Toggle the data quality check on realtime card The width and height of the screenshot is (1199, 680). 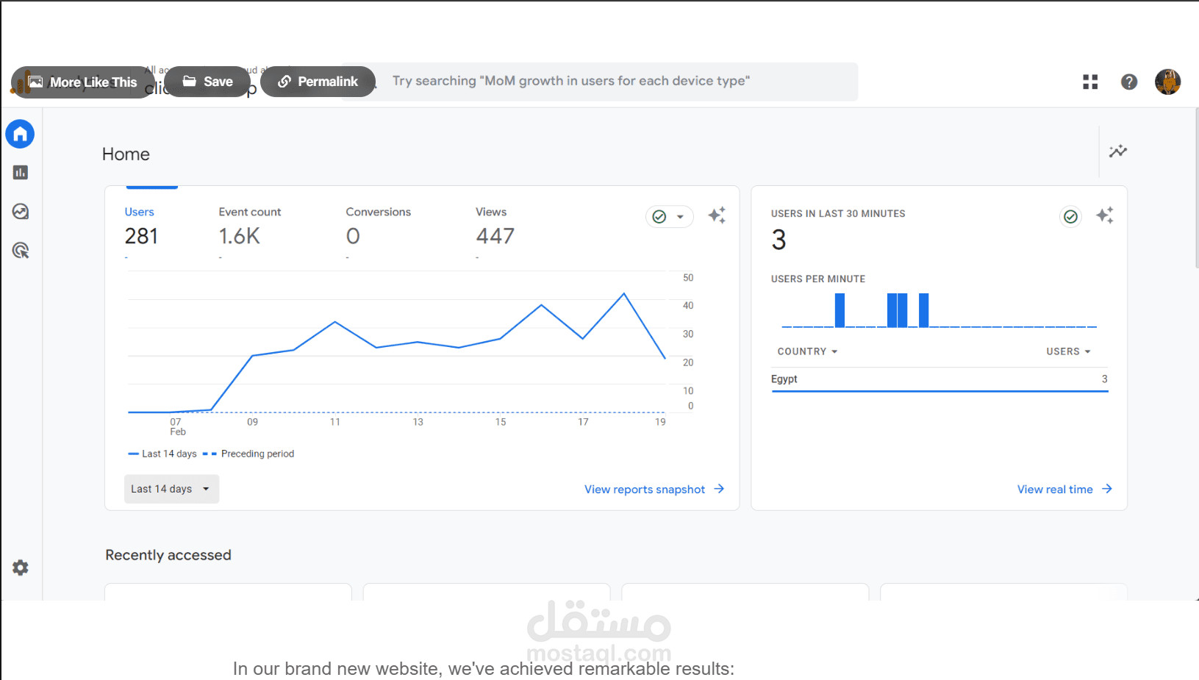[1070, 216]
